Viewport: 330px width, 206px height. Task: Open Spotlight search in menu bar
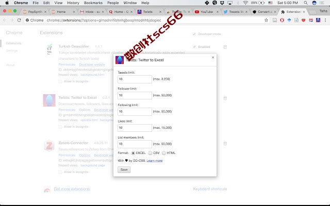point(306,3)
